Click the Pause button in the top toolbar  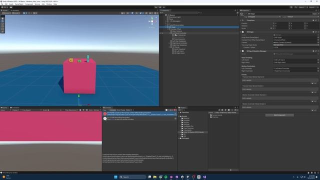160,7
